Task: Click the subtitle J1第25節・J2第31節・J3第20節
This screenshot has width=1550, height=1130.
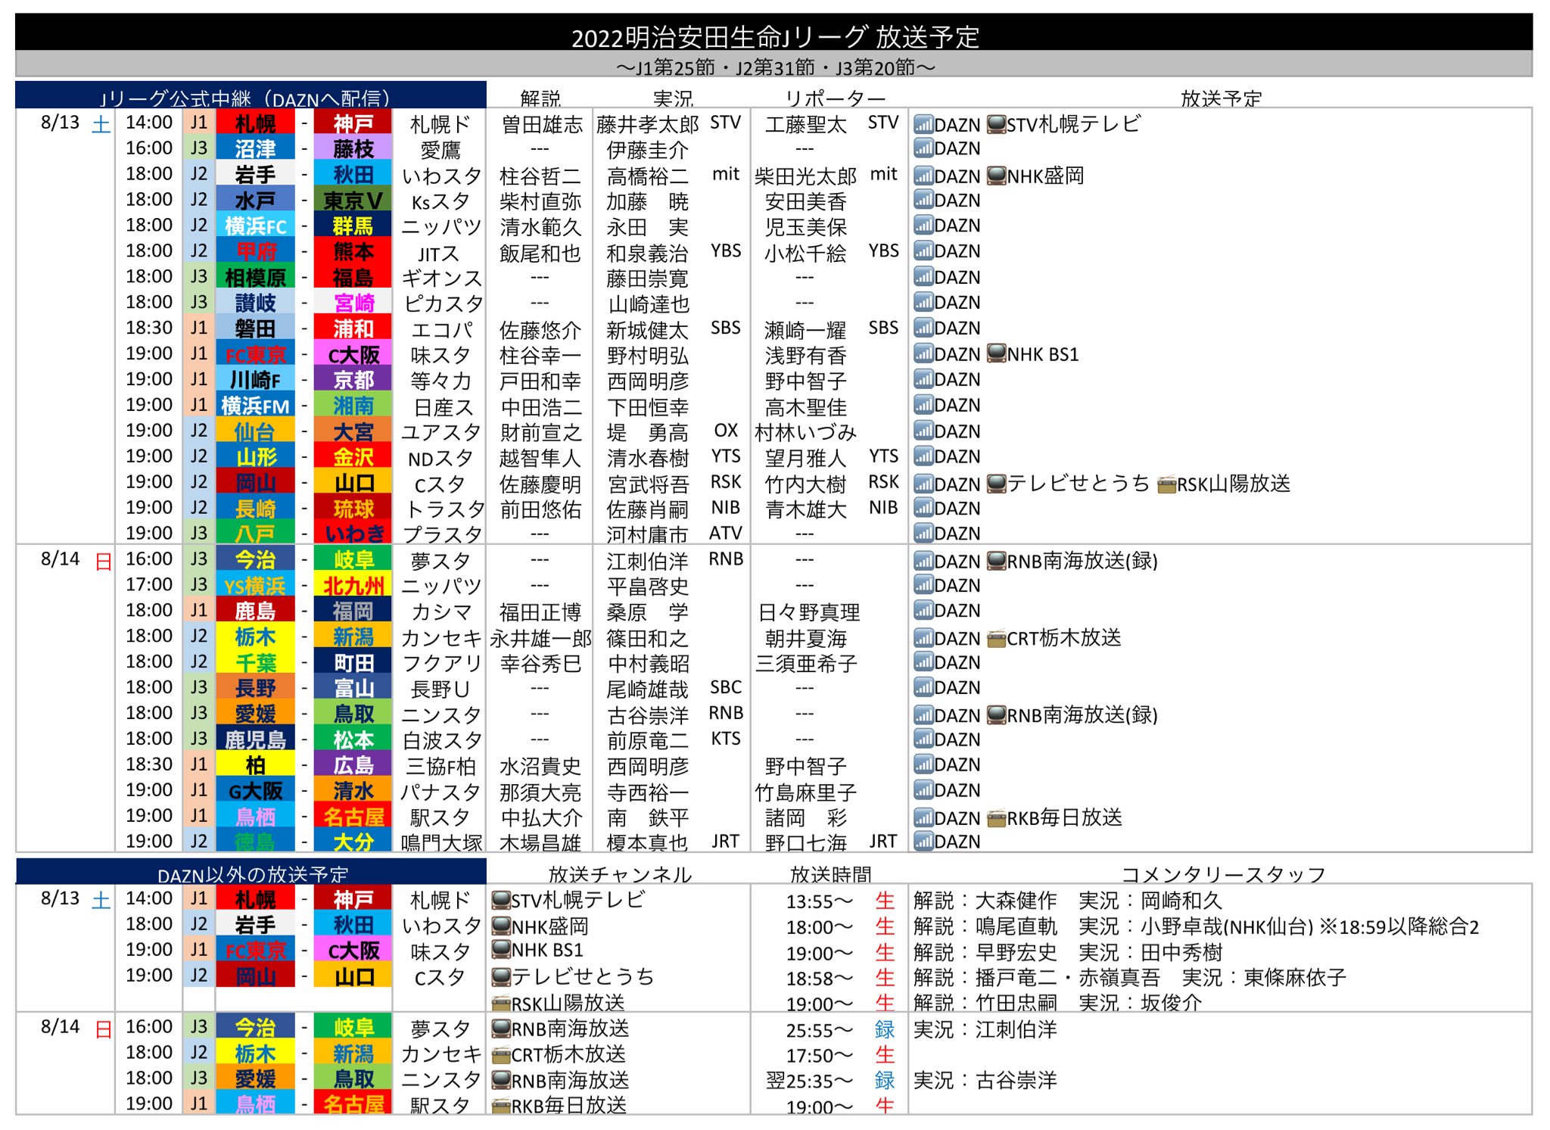Action: [x=774, y=67]
